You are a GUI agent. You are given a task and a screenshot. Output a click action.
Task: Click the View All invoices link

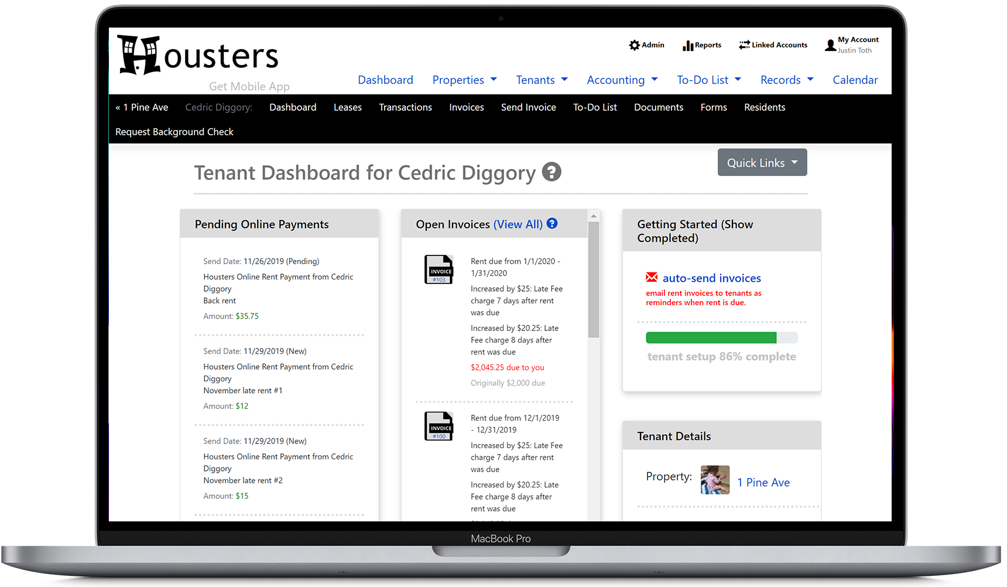point(518,224)
